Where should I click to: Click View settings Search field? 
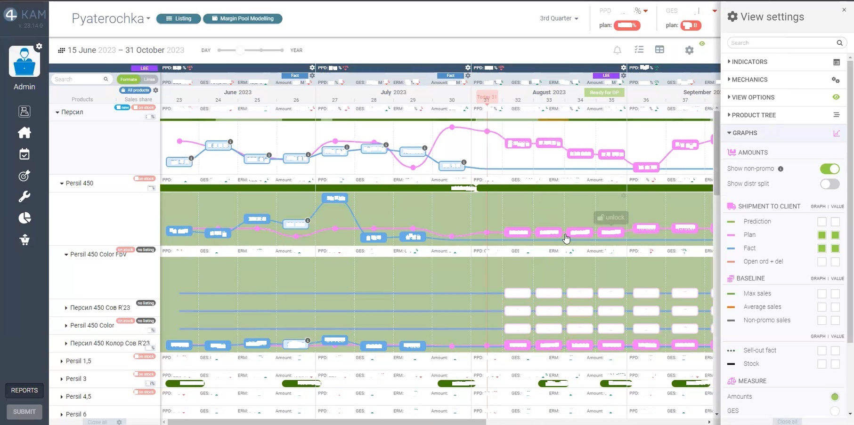coord(787,43)
